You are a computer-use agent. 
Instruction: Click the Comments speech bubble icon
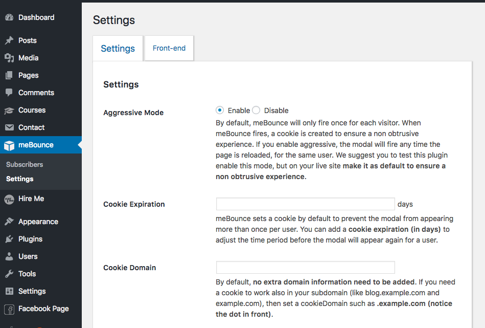[x=9, y=92]
